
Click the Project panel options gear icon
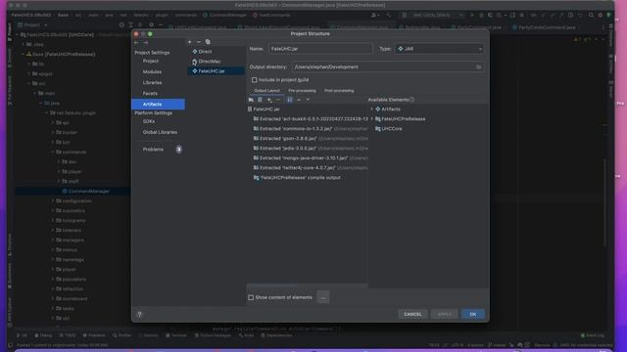(151, 25)
